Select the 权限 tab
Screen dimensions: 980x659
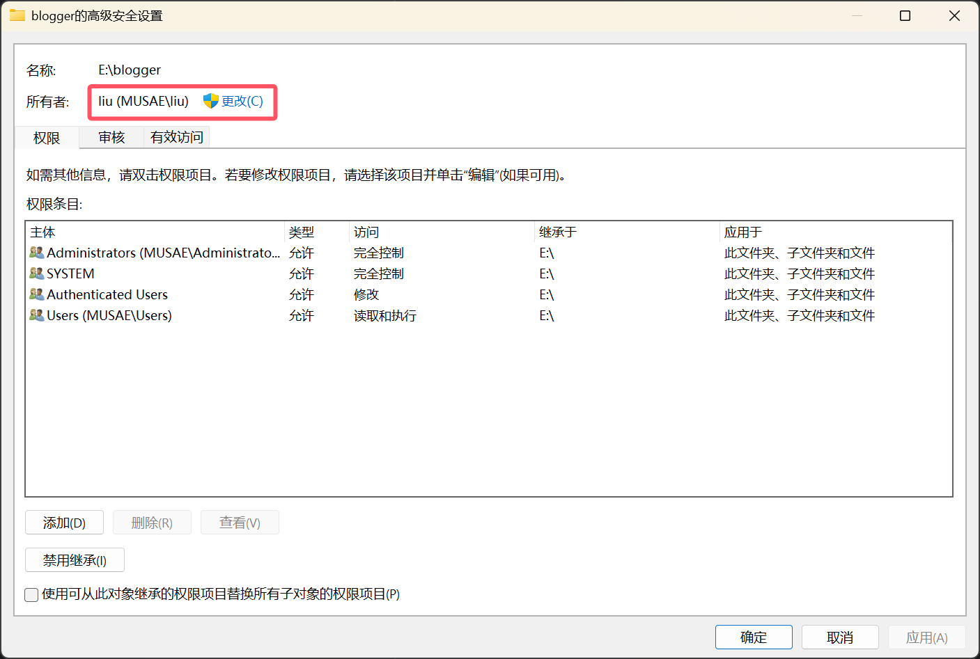click(x=47, y=138)
